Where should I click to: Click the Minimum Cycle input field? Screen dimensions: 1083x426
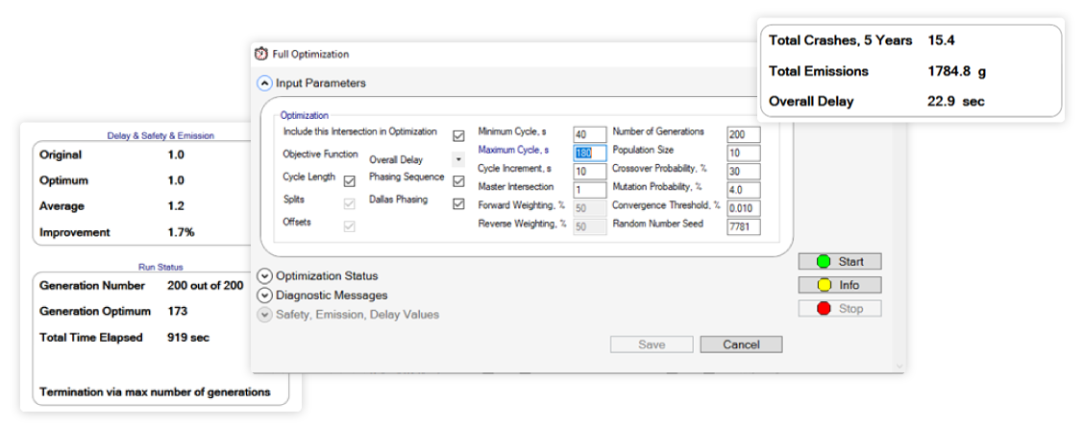point(590,134)
